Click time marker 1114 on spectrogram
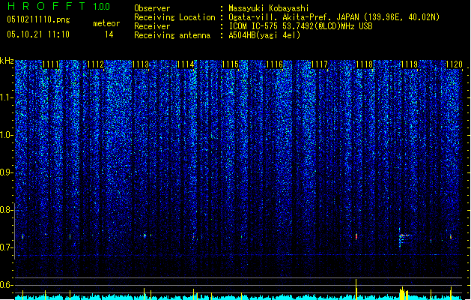Screen dimensions: 471x300 [x=186, y=64]
